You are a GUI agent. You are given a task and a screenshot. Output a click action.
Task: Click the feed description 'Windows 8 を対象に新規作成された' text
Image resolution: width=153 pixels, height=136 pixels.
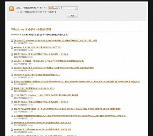40,35
